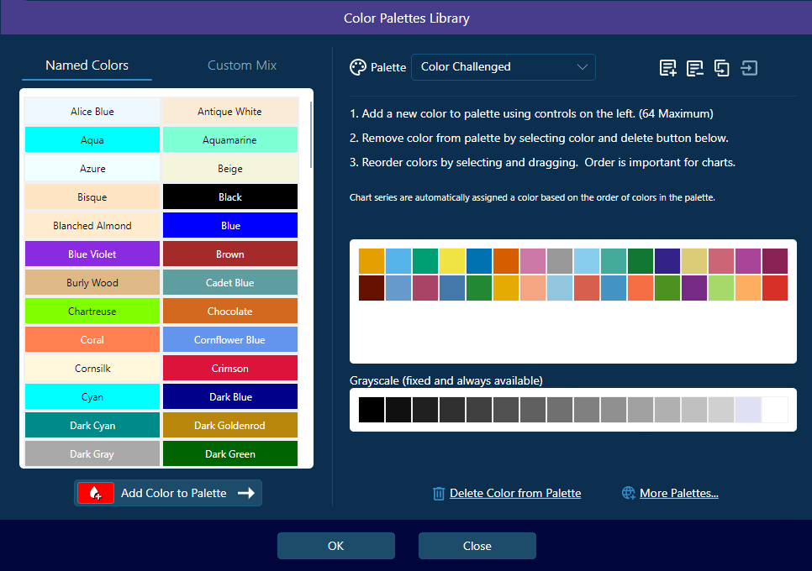Screen dimensions: 812x571
Task: Select the Dark Goldenrod swatch
Action: click(230, 425)
